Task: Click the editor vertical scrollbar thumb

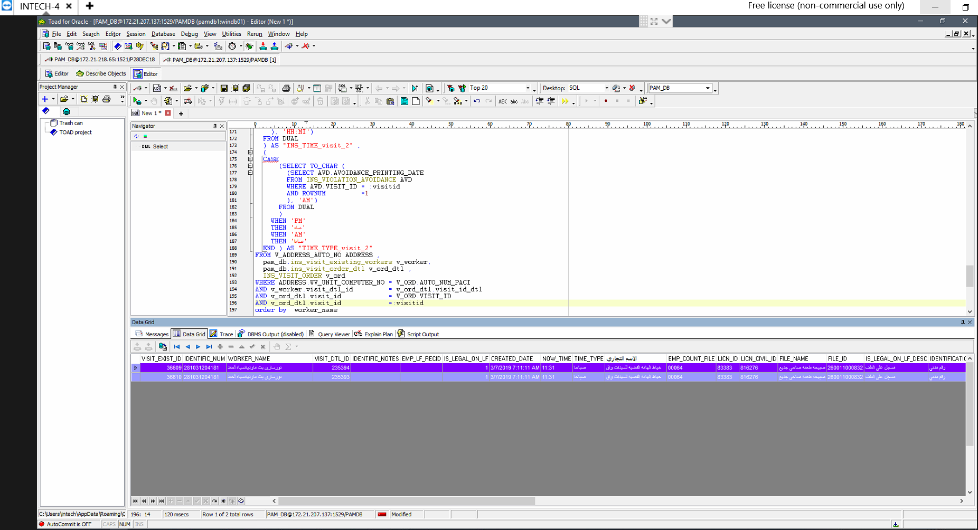Action: [970, 276]
